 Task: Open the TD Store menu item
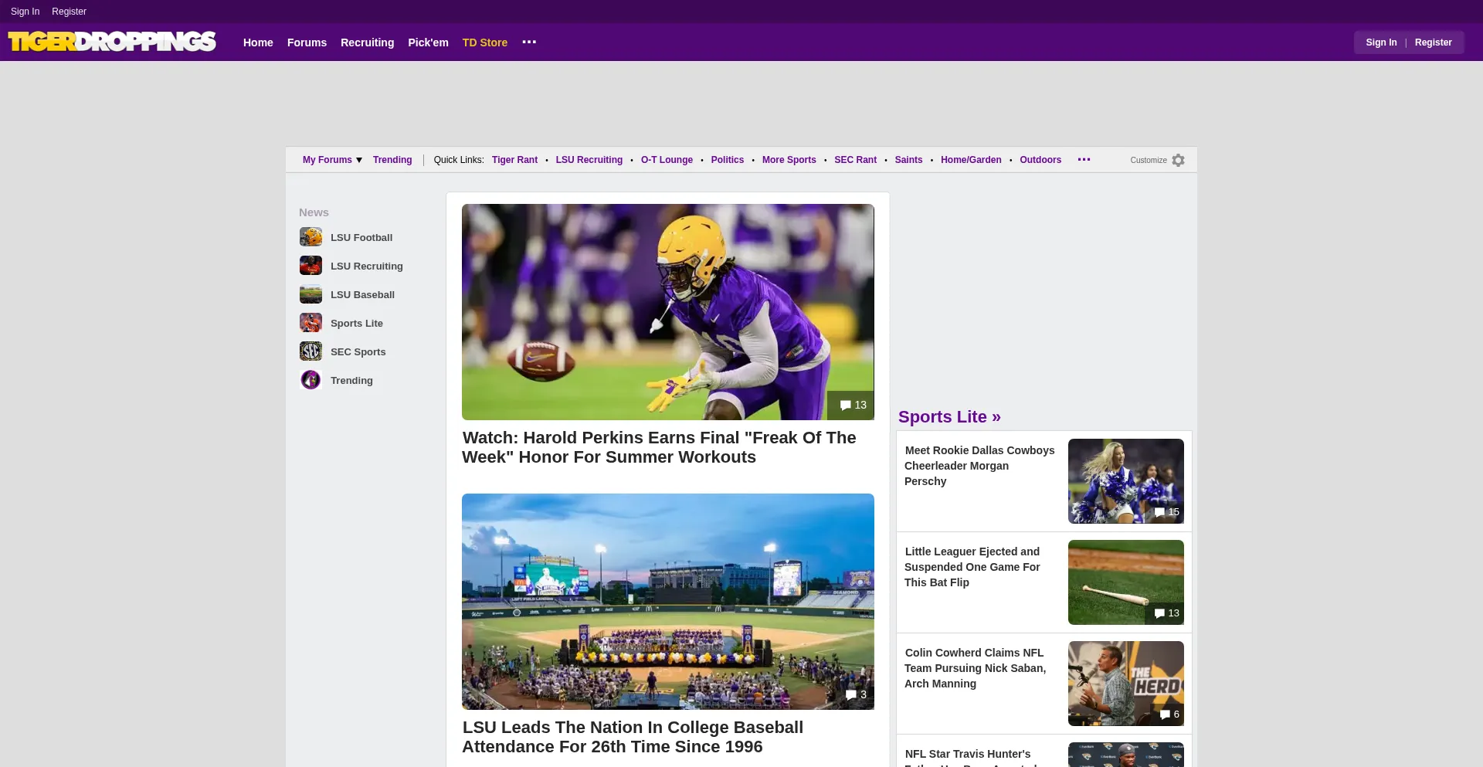click(x=485, y=42)
